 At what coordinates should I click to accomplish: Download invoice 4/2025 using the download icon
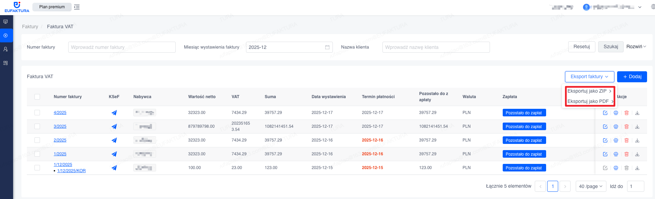[637, 113]
